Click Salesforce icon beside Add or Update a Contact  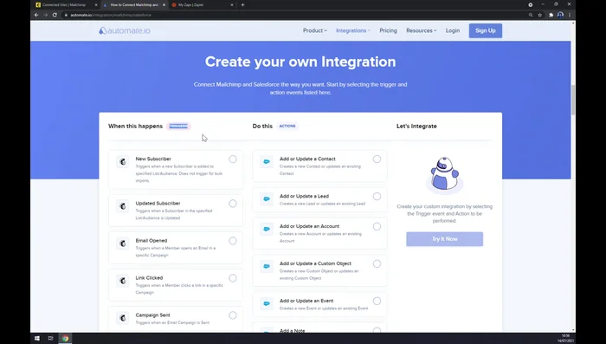click(267, 162)
